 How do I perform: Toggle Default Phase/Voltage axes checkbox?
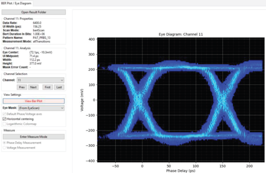click(x=4, y=114)
